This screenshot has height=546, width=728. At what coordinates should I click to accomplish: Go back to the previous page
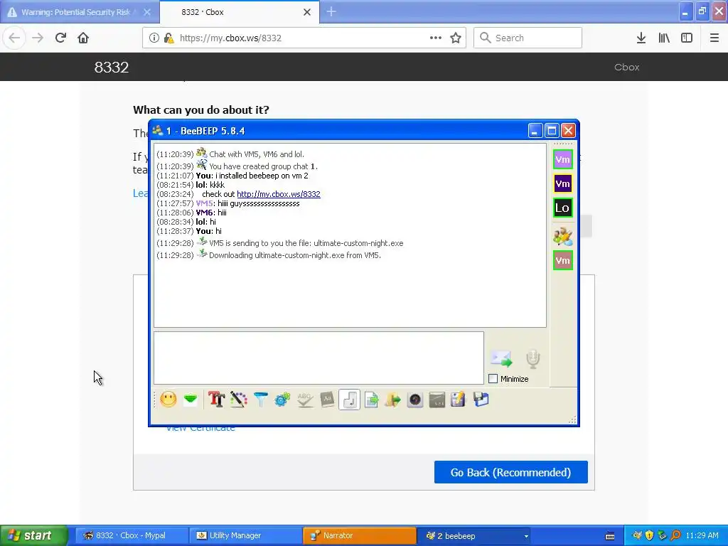click(14, 38)
